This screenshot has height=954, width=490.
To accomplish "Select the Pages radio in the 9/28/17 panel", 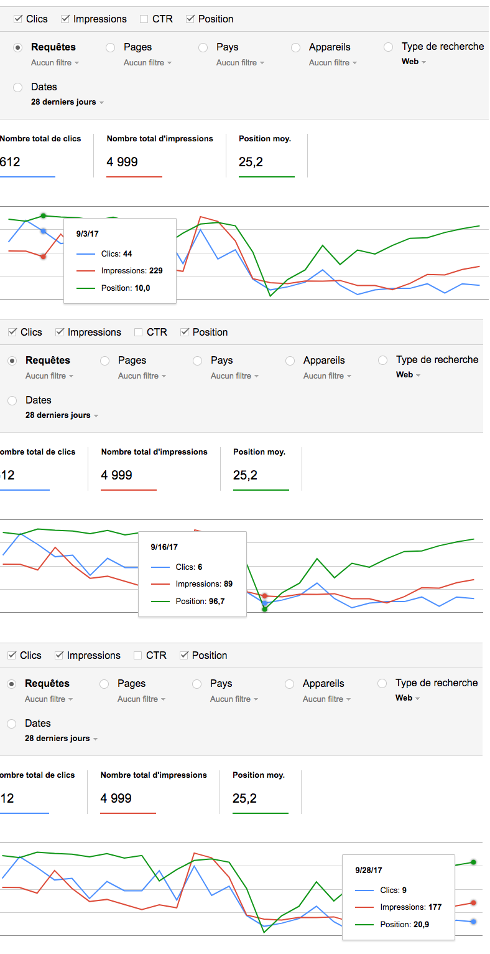I will 104,684.
